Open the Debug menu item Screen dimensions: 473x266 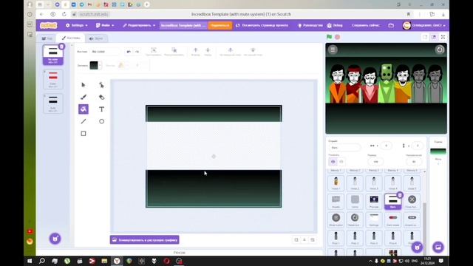335,25
